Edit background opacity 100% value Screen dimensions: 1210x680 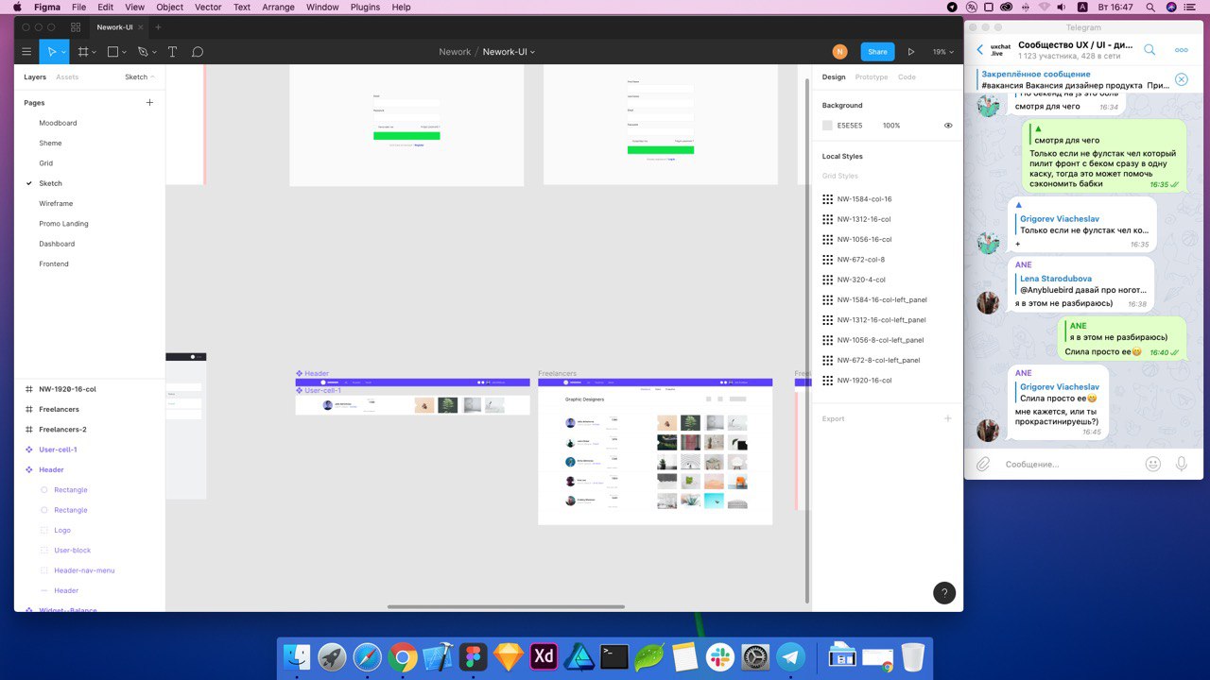pos(891,126)
